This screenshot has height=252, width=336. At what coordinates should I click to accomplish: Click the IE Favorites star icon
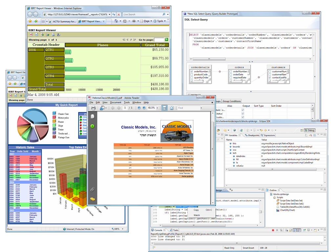click(x=30, y=21)
